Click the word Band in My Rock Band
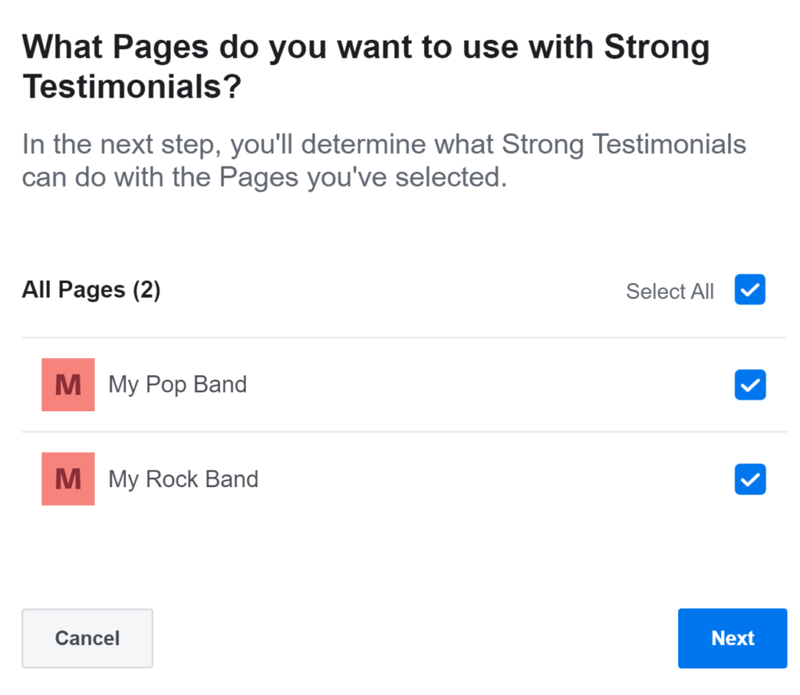The height and width of the screenshot is (695, 800). pos(232,479)
